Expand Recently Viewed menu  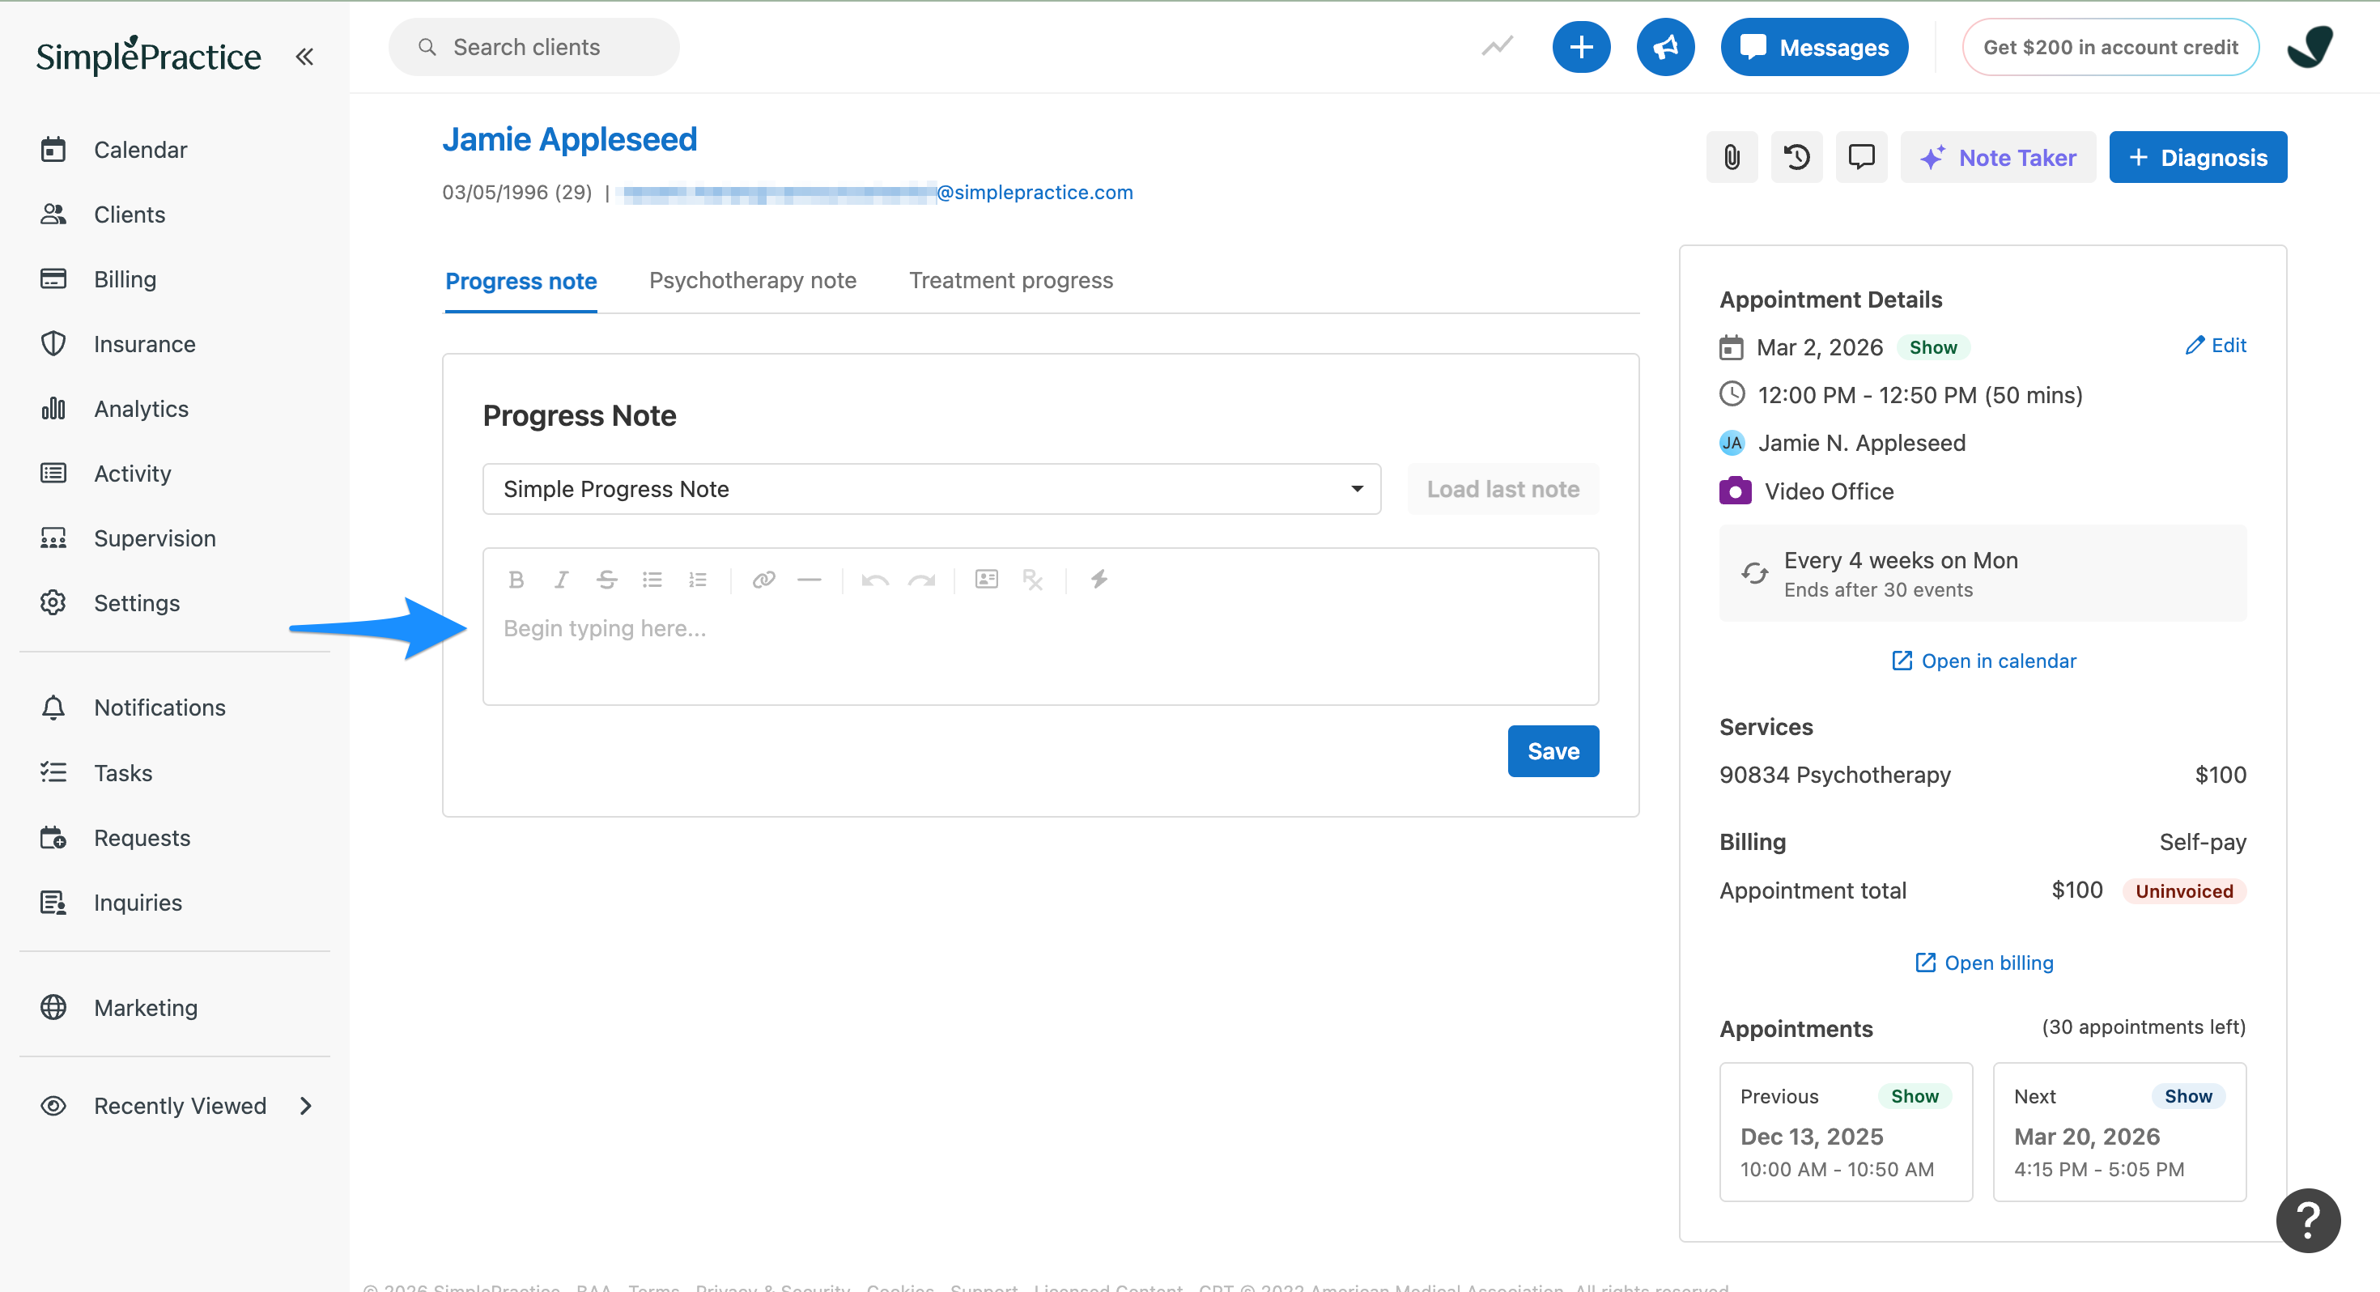tap(306, 1105)
